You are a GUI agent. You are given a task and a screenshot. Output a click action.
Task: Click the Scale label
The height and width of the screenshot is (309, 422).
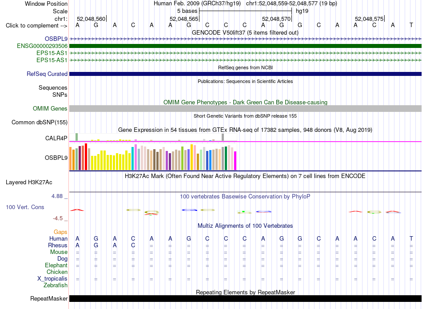coord(60,11)
